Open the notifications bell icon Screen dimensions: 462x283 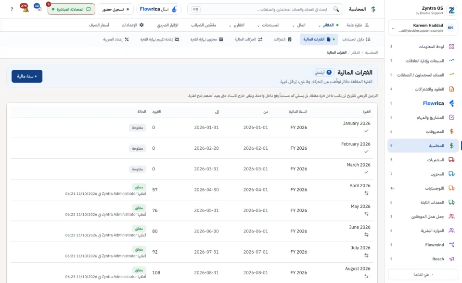click(26, 9)
